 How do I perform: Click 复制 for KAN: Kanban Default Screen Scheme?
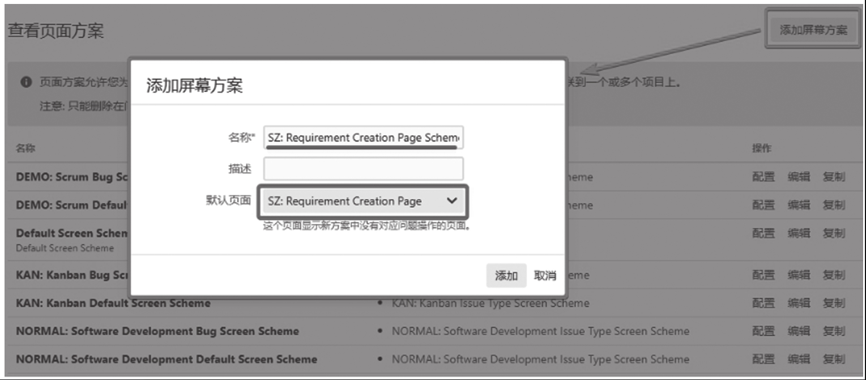[834, 303]
